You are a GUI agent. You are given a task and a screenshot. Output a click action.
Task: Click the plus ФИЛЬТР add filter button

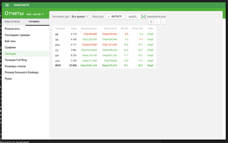coord(115,17)
